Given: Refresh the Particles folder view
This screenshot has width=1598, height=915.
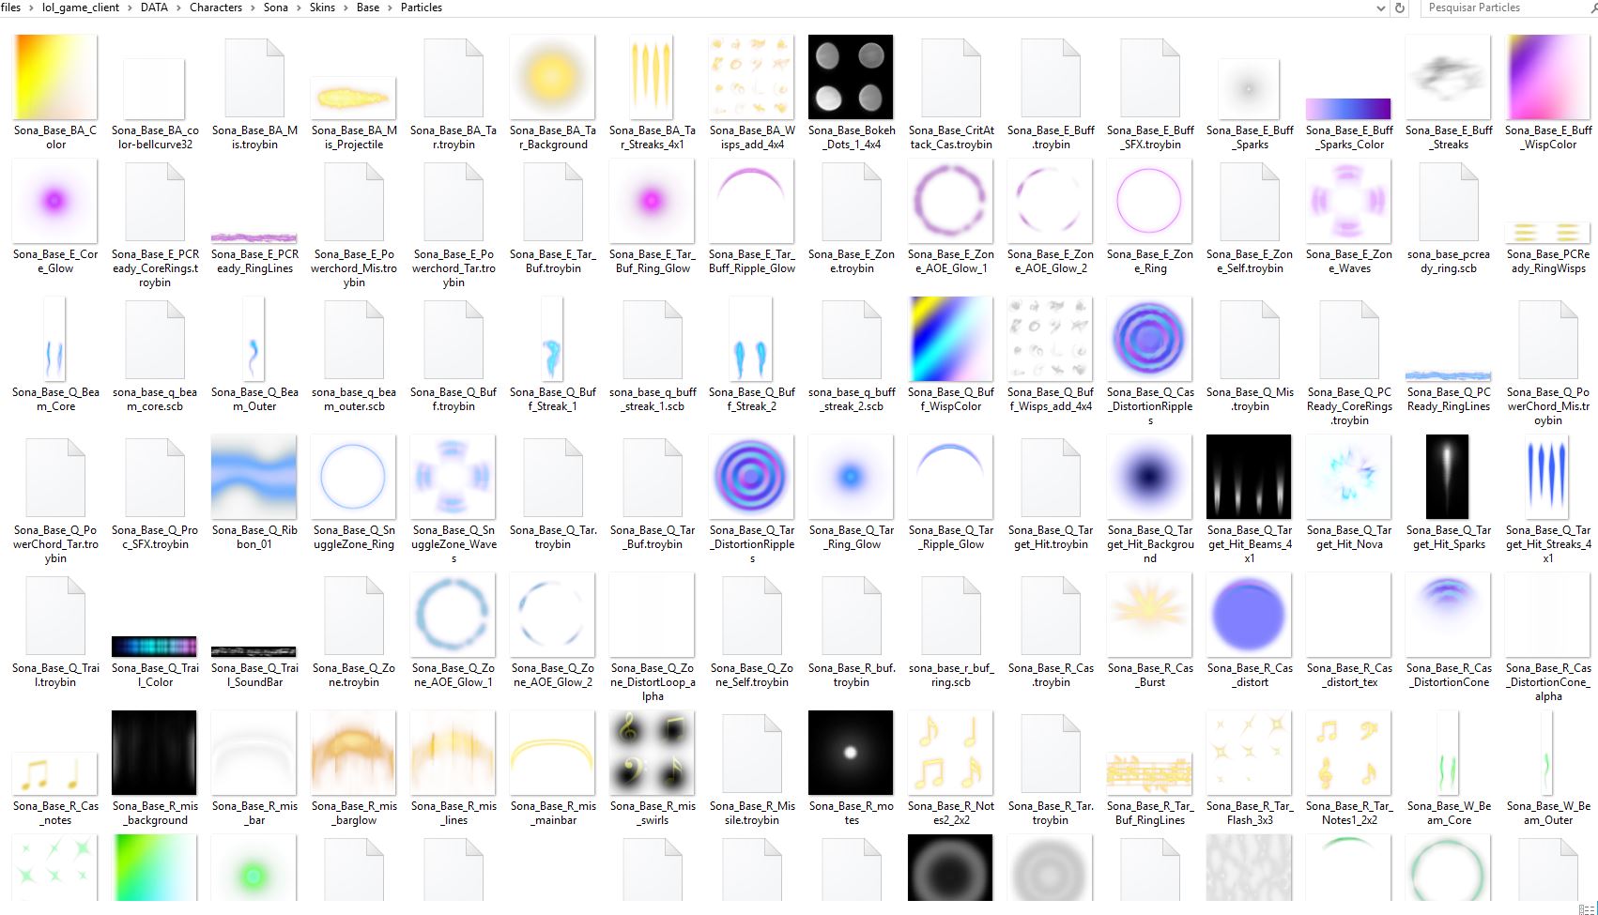Looking at the screenshot, I should point(1400,8).
